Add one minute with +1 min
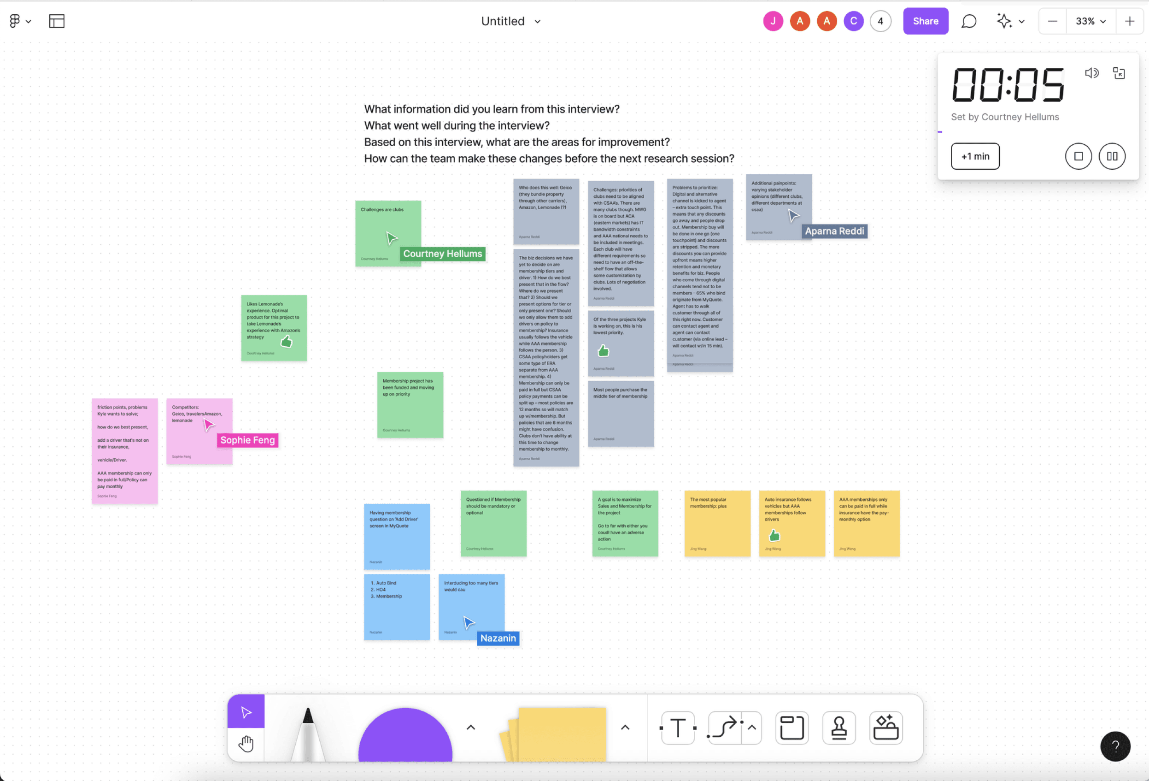Screen dimensions: 1149x781 (975, 156)
